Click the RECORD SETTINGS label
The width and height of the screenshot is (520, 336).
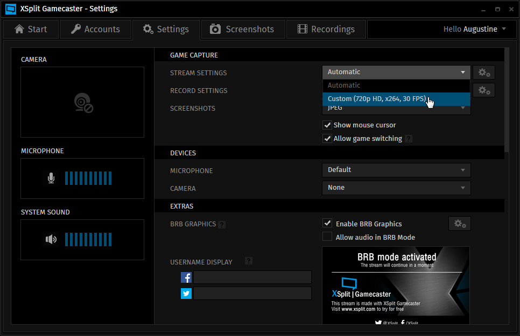[199, 91]
